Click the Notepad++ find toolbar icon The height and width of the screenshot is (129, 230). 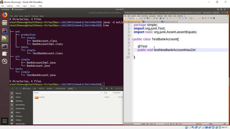[161, 18]
